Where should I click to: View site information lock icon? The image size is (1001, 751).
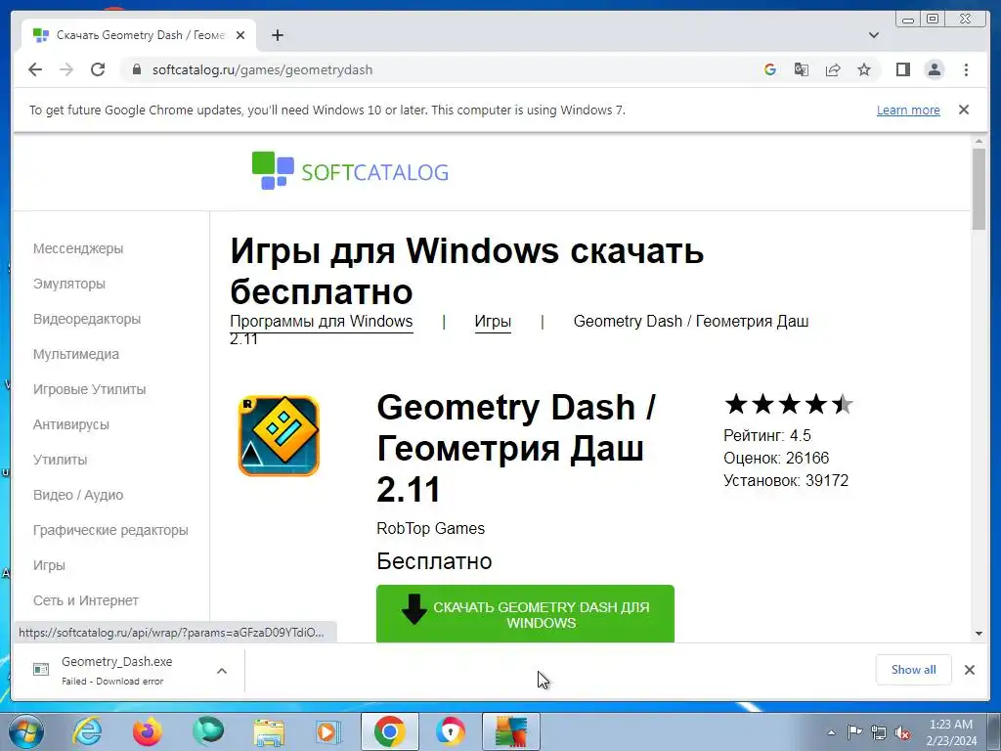tap(136, 69)
